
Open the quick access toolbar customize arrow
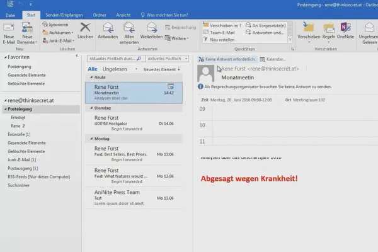pyautogui.click(x=31, y=4)
